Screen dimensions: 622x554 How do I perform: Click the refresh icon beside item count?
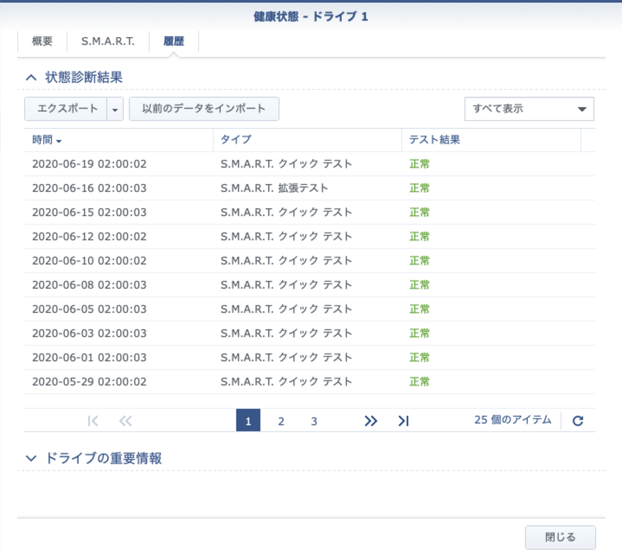click(x=578, y=421)
